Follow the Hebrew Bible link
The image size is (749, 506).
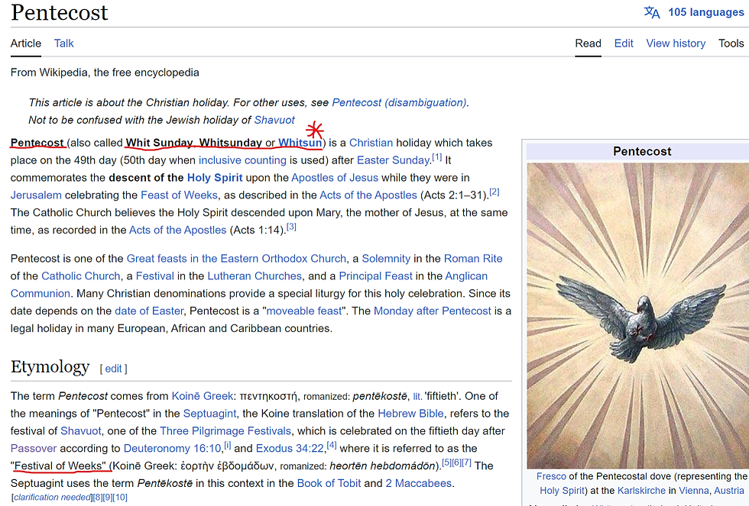click(x=410, y=414)
